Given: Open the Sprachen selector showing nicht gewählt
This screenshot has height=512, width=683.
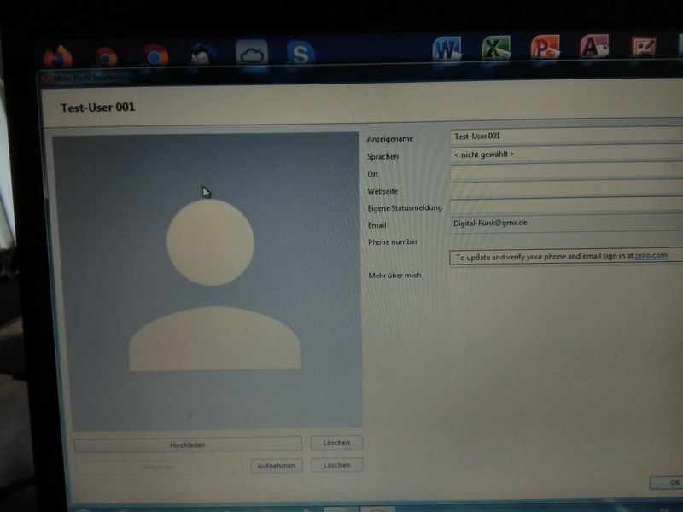Looking at the screenshot, I should [x=566, y=154].
